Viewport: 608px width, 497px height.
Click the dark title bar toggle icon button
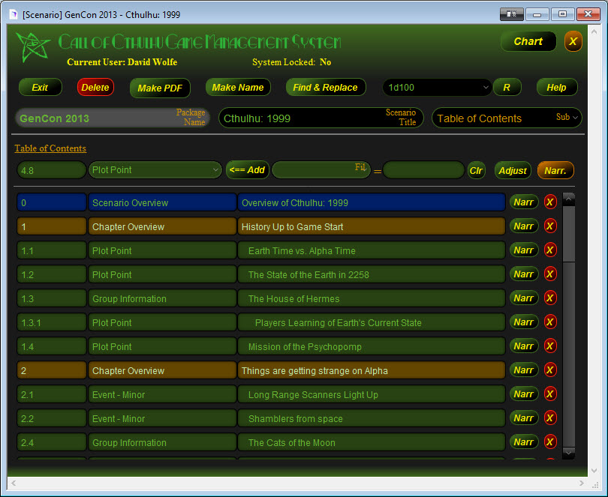tap(511, 14)
